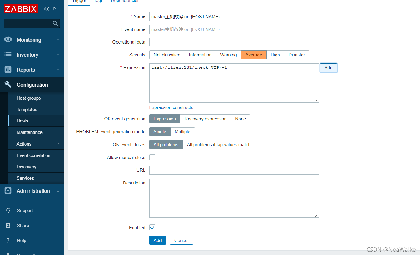420x255 pixels.
Task: Open the Expression constructor link
Action: (x=172, y=107)
